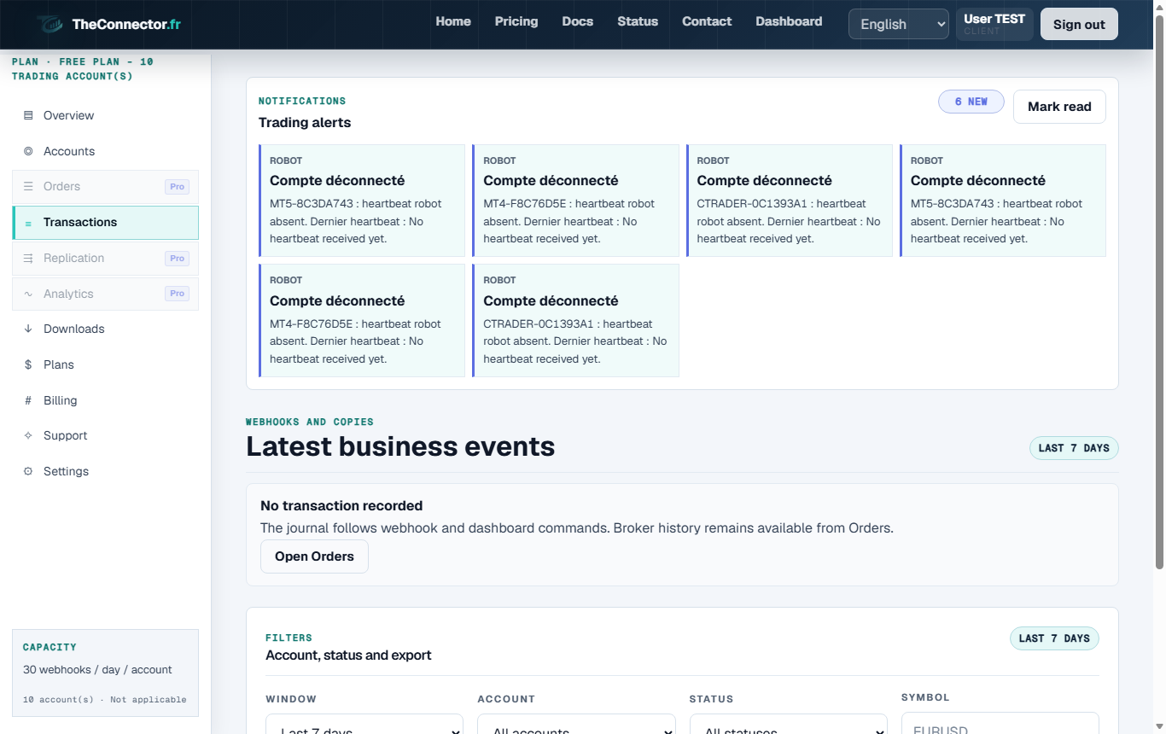The height and width of the screenshot is (734, 1166).
Task: Click top-row MT4-F8C76D5E disconnected alert
Action: pyautogui.click(x=575, y=201)
